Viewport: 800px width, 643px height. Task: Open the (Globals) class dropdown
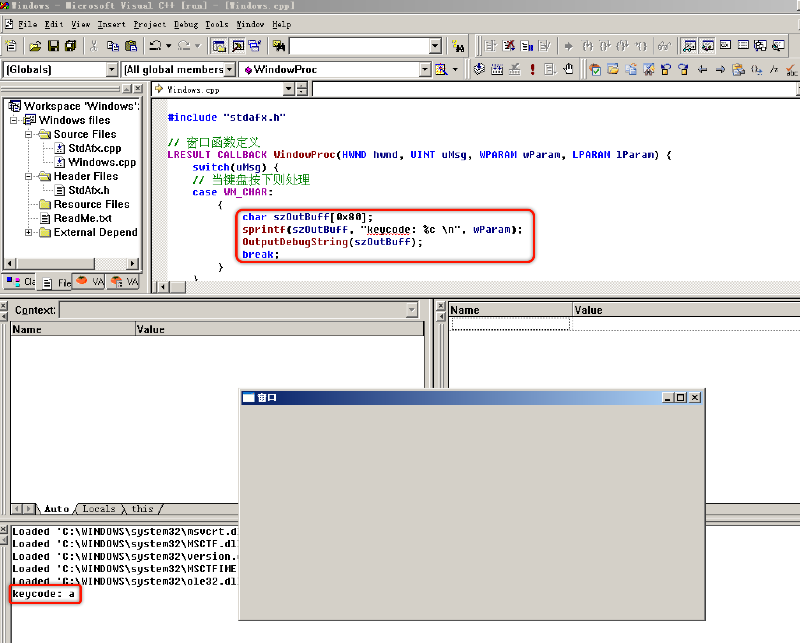tap(112, 70)
